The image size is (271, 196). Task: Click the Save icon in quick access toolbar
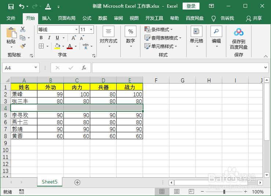coord(11,7)
